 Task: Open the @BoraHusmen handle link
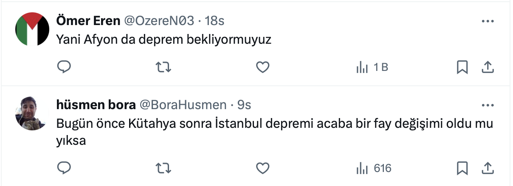(183, 104)
